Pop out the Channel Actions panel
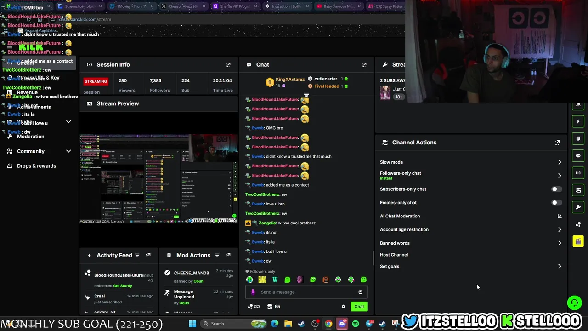This screenshot has height=331, width=588. 557,143
